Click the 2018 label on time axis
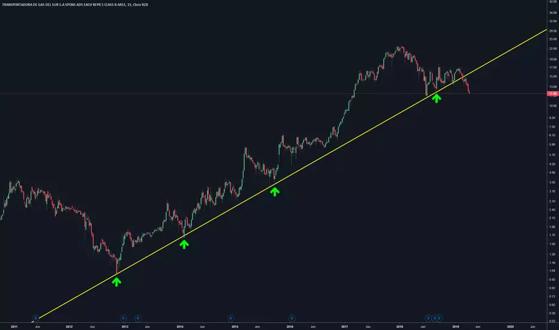This screenshot has width=559, height=330. point(399,326)
